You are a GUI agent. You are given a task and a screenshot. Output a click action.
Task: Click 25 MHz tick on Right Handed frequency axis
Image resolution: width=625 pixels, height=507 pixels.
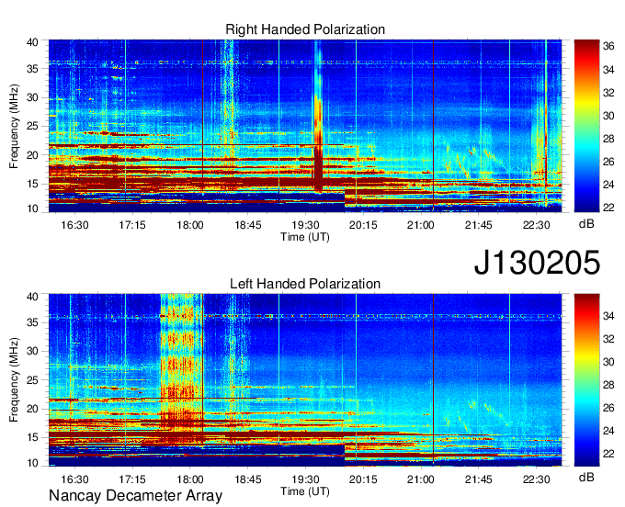[x=32, y=126]
